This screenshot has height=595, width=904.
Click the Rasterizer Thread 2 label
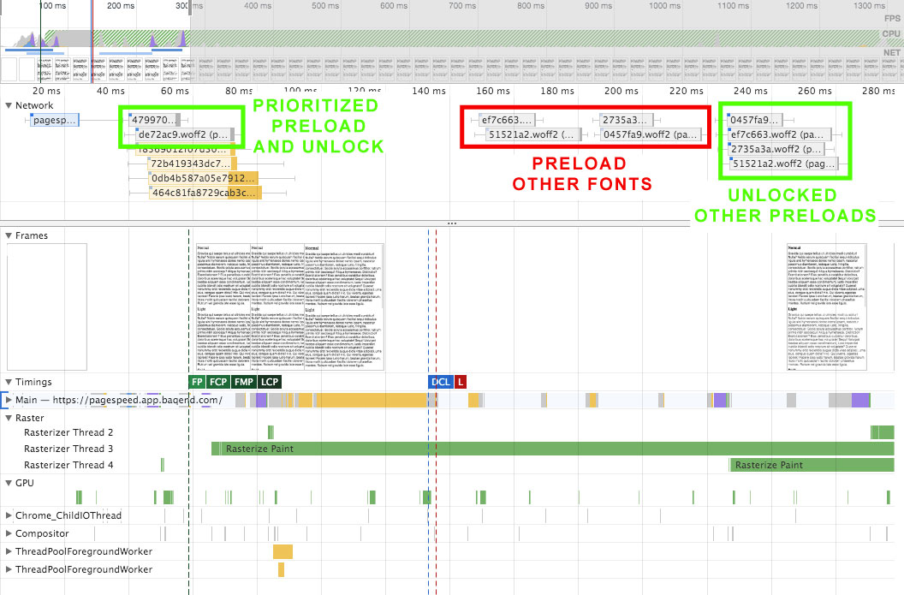[68, 432]
